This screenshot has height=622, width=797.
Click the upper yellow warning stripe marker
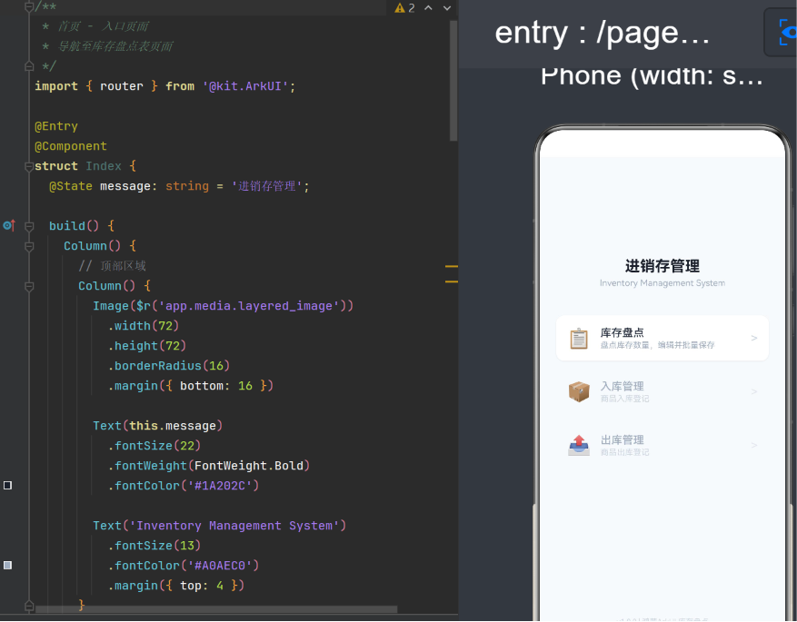point(452,266)
